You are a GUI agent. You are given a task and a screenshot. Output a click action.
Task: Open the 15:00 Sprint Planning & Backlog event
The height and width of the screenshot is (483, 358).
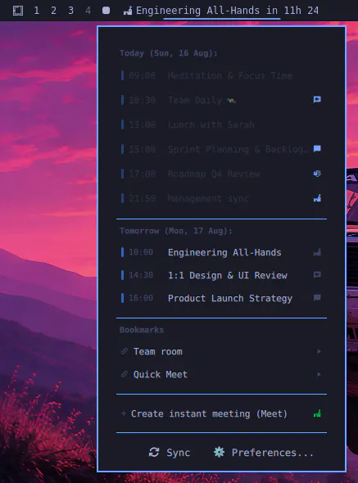pos(221,149)
